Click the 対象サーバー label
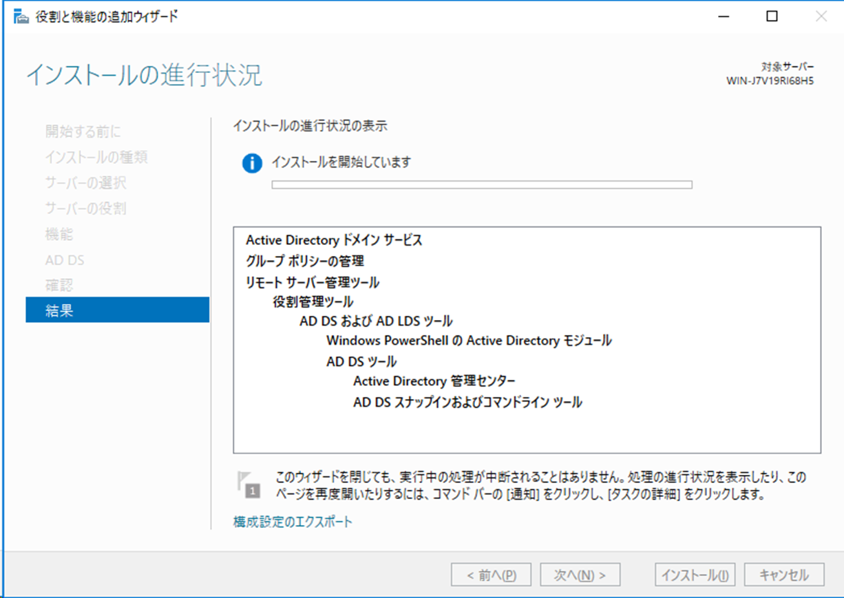This screenshot has width=844, height=598. (788, 67)
